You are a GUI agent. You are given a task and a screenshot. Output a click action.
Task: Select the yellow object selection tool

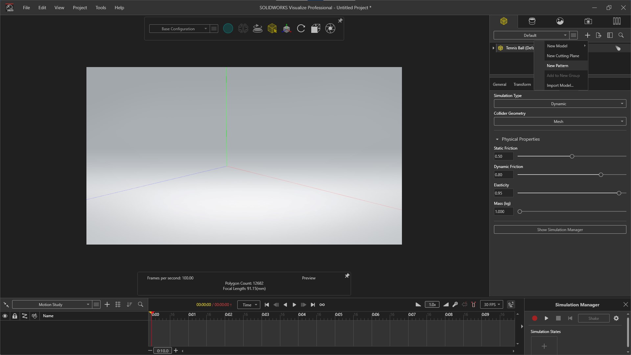272,29
